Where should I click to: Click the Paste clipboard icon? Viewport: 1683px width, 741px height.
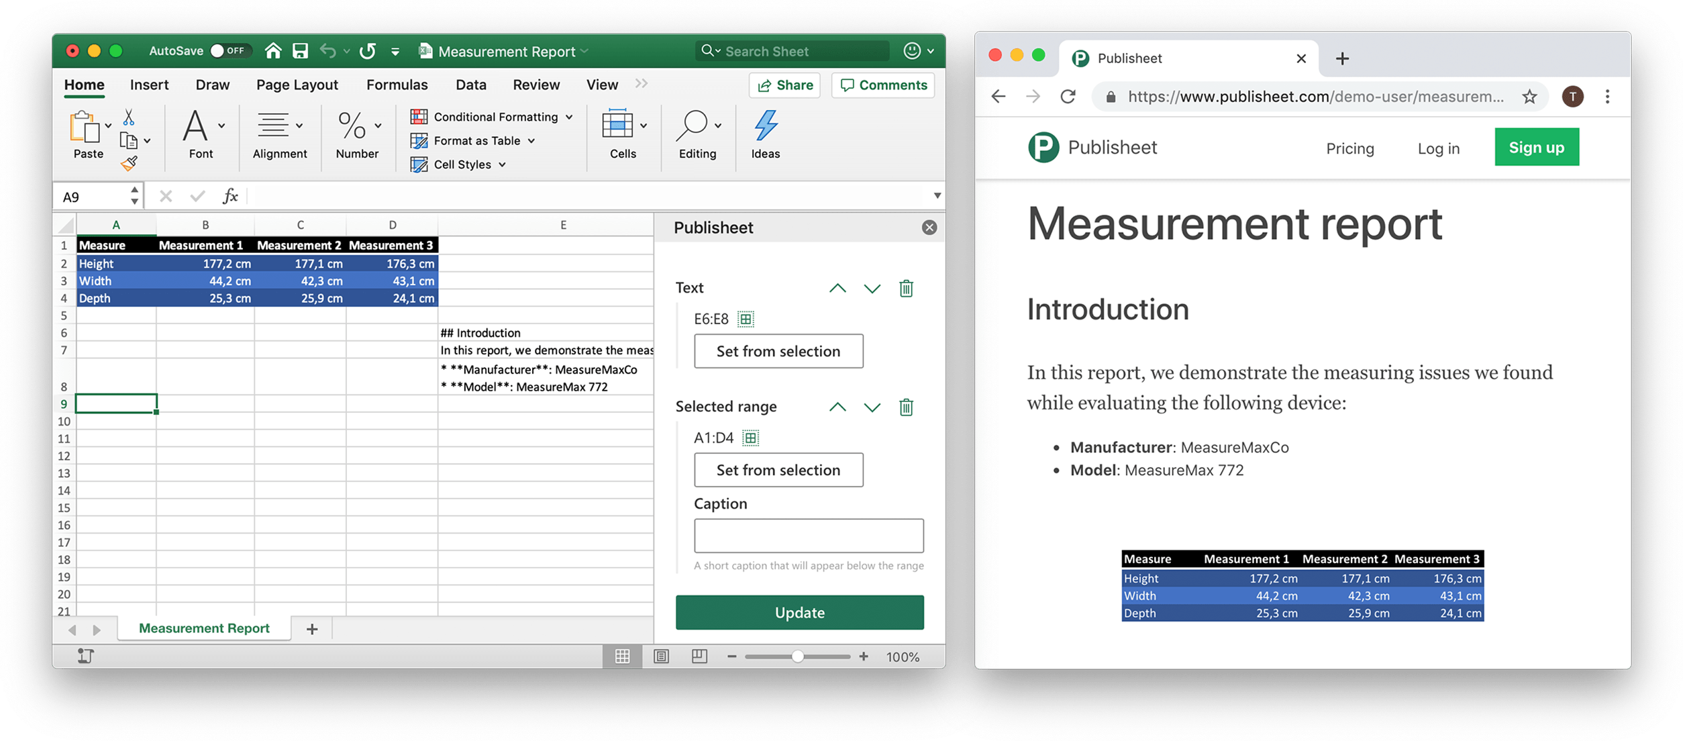point(85,127)
